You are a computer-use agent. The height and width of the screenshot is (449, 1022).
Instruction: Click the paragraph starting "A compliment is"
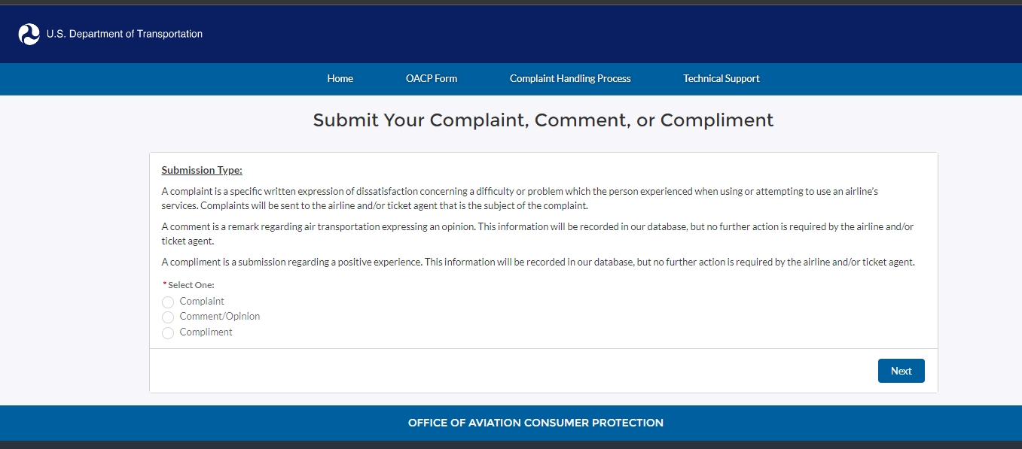click(538, 262)
